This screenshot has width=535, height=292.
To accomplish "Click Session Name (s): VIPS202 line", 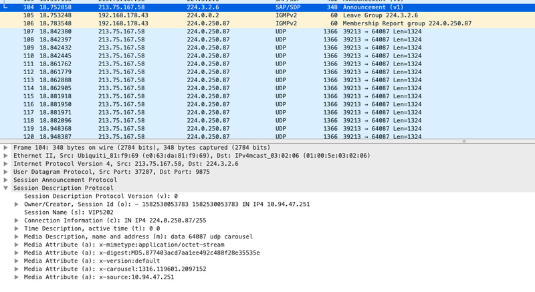I will click(x=69, y=212).
